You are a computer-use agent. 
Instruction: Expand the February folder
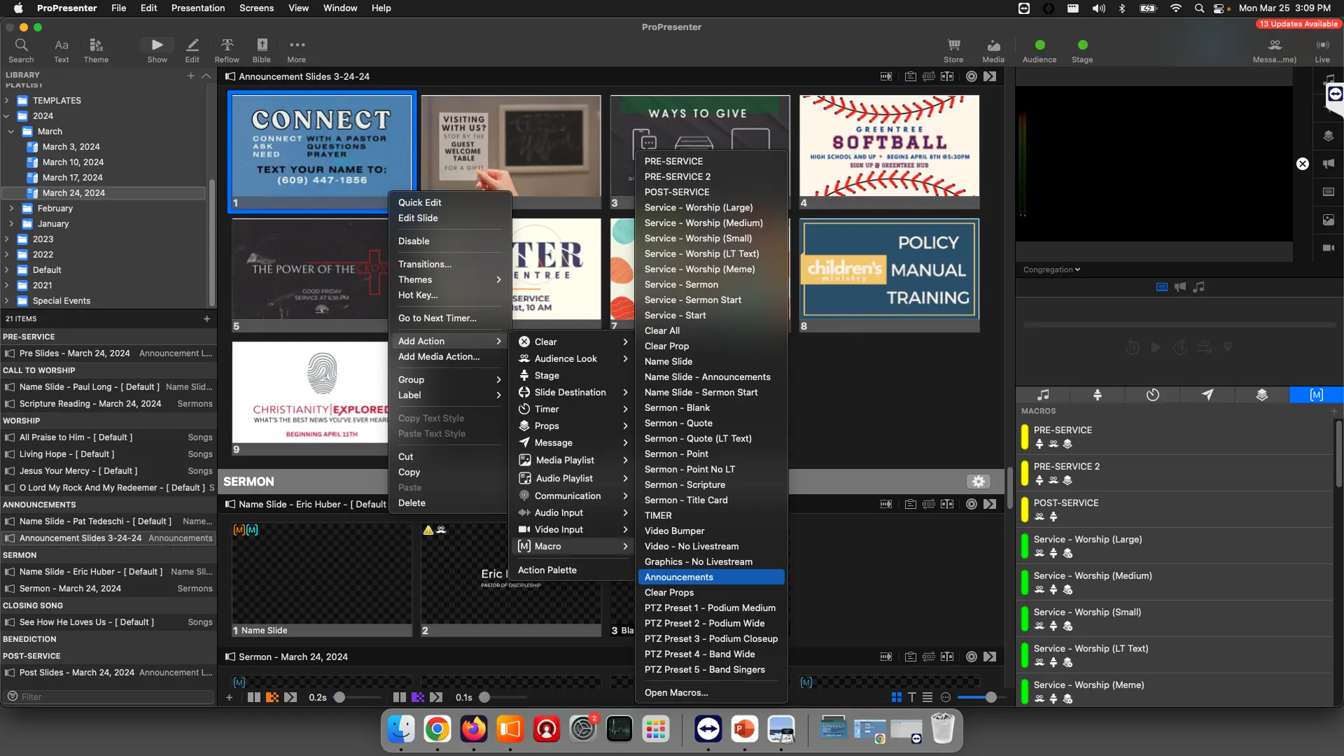(x=11, y=209)
